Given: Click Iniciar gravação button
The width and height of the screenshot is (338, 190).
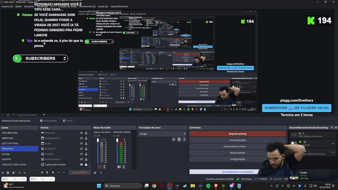Looking at the screenshot, I should point(237,140).
